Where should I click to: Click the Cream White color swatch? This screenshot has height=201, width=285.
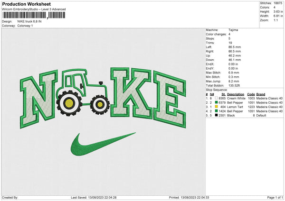[216, 98]
